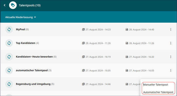Screen dimensions: 177x96
Task: Click creation date 27. August 2024 - 14:46
Action: [x=98, y=84]
